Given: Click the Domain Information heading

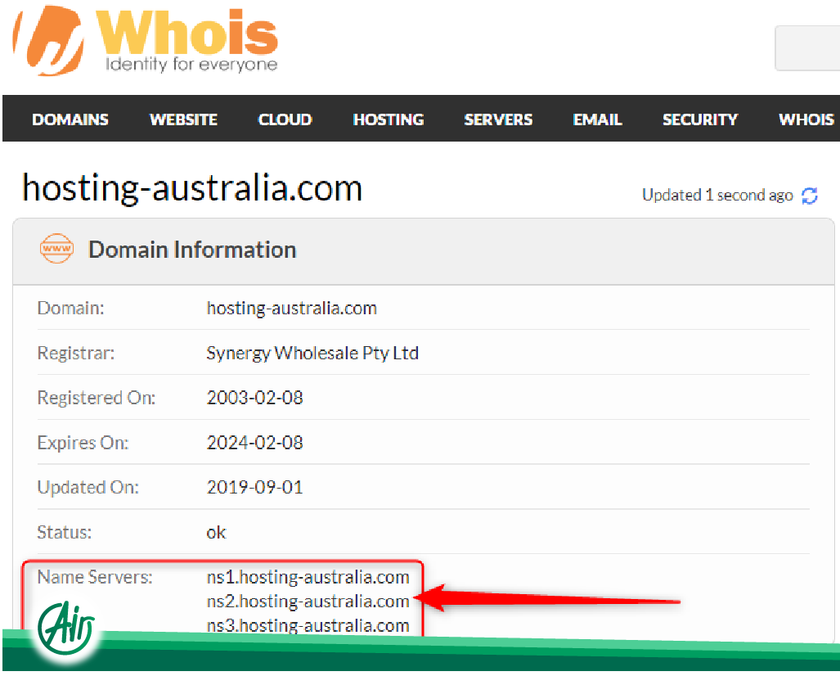Looking at the screenshot, I should pyautogui.click(x=192, y=250).
